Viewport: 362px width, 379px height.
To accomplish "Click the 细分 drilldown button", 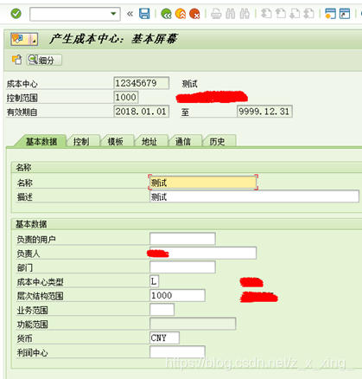I will point(44,60).
